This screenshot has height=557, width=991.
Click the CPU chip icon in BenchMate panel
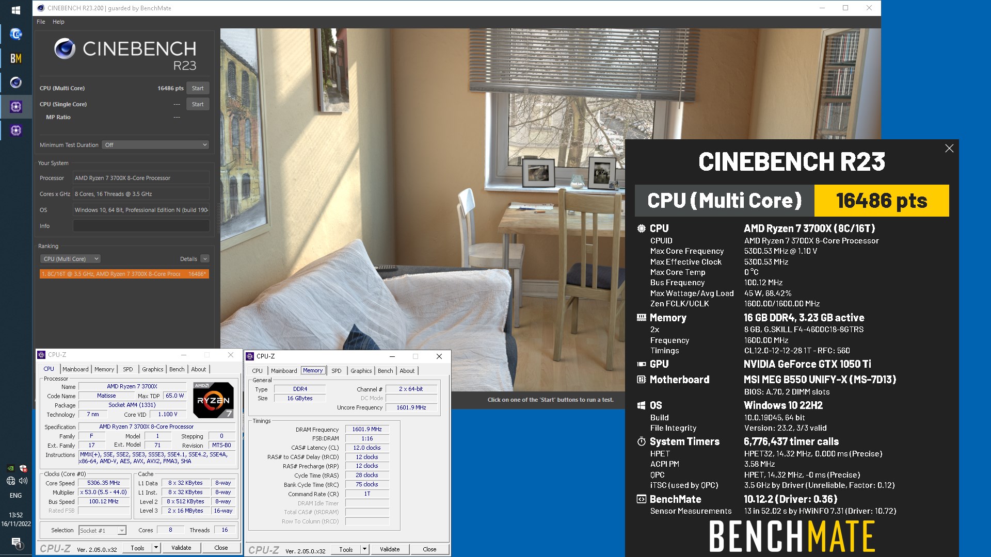tap(641, 228)
